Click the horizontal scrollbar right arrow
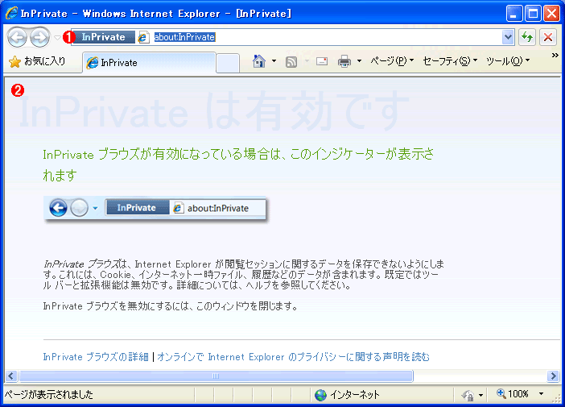 coord(553,376)
